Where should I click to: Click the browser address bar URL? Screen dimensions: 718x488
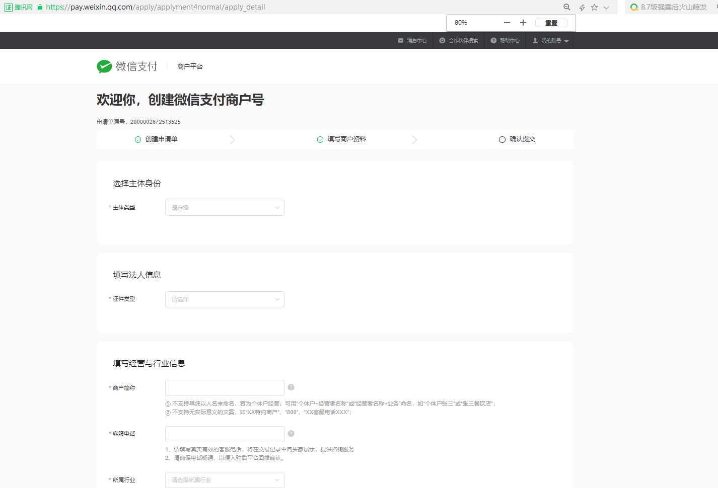point(156,7)
